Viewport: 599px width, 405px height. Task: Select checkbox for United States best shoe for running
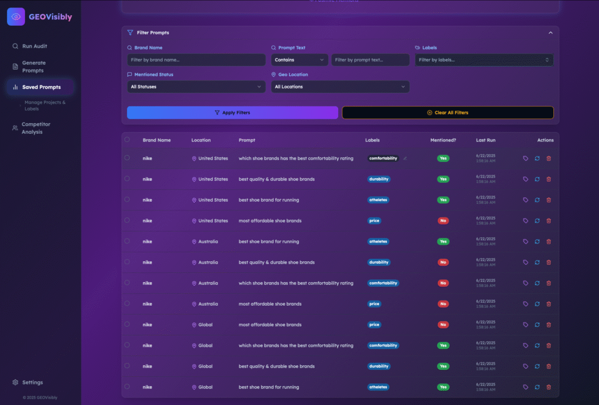tap(127, 199)
